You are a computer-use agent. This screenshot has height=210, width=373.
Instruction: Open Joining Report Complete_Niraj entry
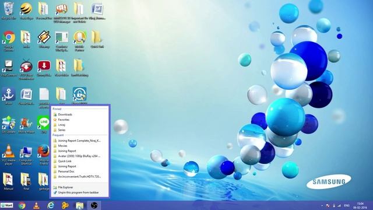[x=80, y=141]
